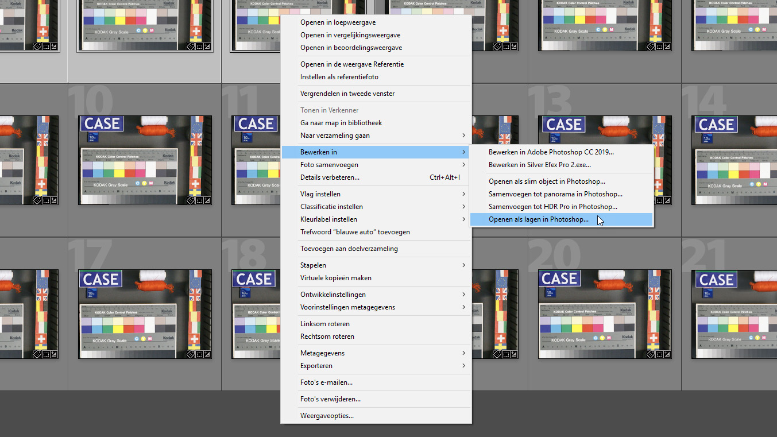Click the develop adjustments badge on photo 13
777x437 pixels.
click(667, 200)
